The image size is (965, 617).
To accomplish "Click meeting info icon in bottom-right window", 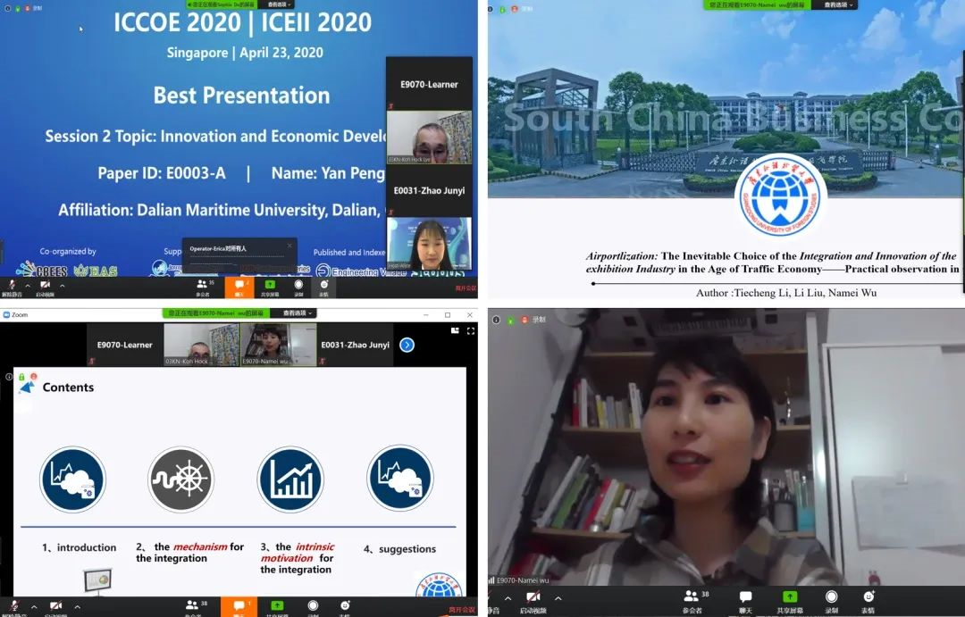I will (496, 320).
